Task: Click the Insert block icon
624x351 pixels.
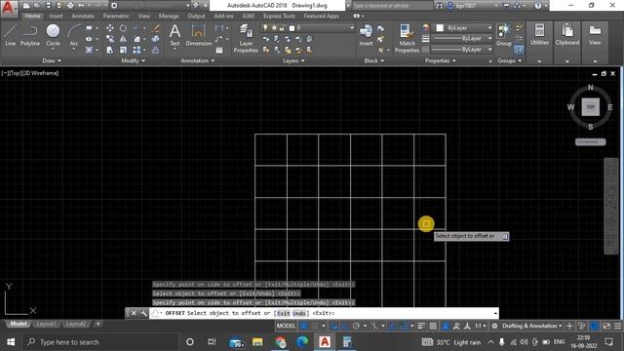Action: (366, 35)
